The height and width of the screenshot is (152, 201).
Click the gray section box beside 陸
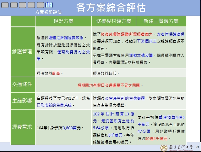point(41,5)
